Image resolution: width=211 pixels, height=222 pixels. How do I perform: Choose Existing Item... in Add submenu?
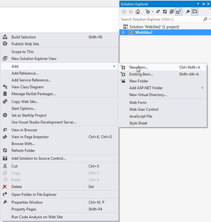[x=163, y=74]
